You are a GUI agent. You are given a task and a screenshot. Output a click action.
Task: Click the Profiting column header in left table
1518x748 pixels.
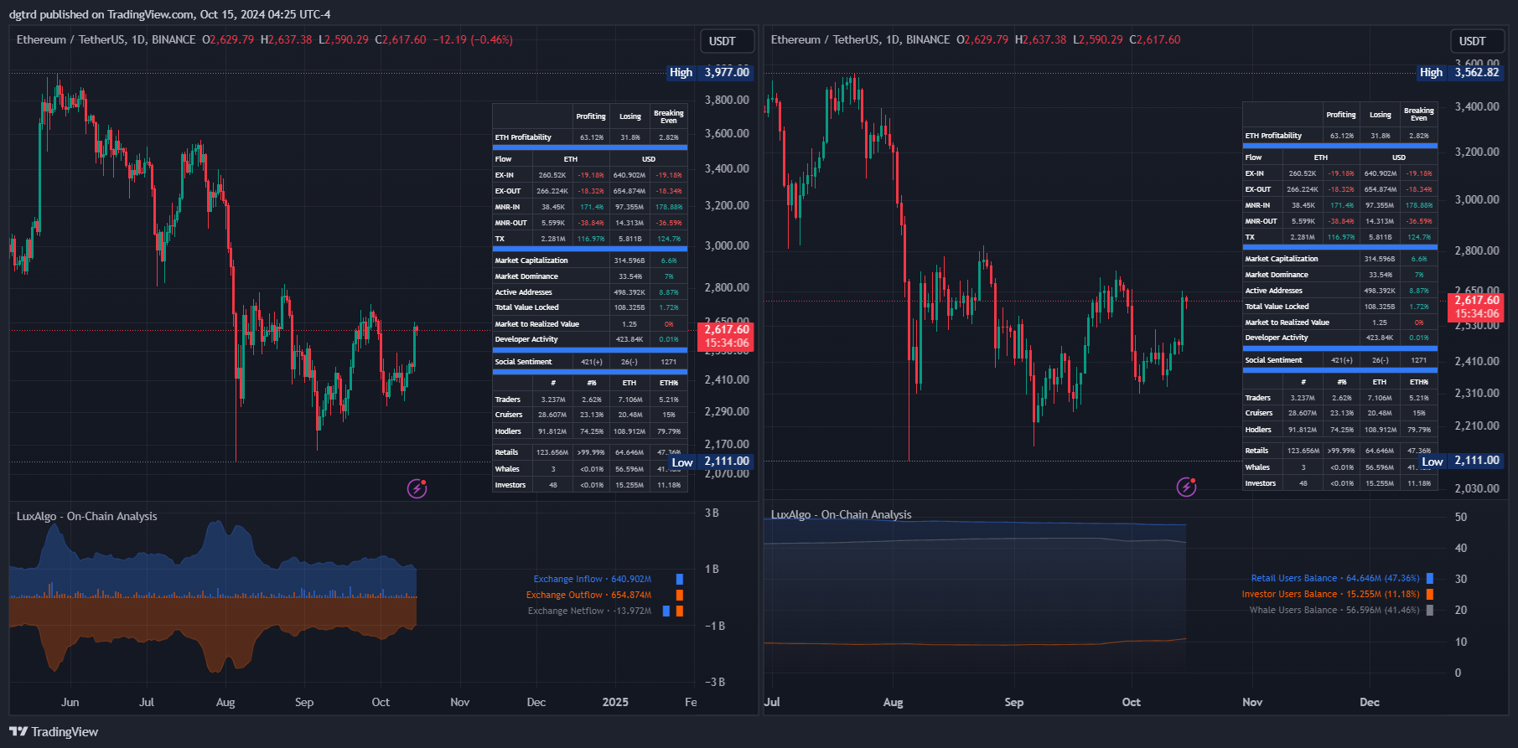coord(591,116)
